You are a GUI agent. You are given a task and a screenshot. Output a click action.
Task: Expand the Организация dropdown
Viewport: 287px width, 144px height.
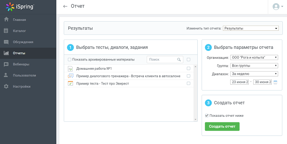[254, 57]
